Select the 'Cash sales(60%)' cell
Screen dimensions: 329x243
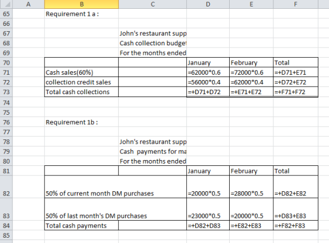82,72
